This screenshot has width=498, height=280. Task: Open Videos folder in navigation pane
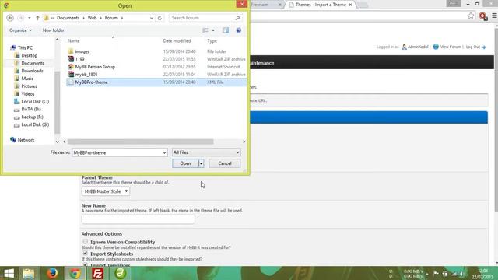tap(28, 94)
